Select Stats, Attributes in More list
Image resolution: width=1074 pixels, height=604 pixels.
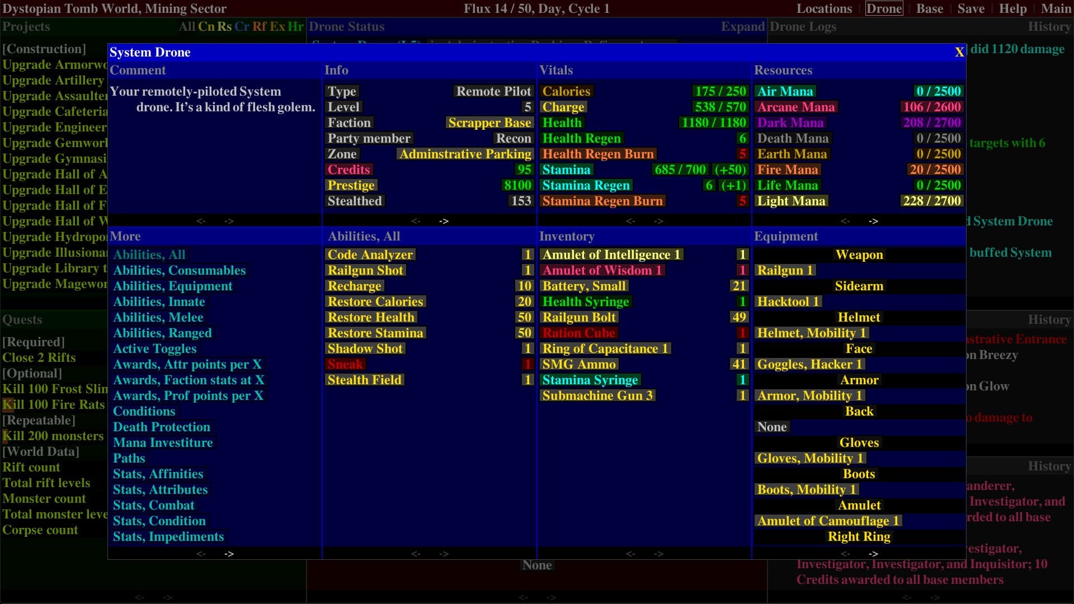point(160,490)
